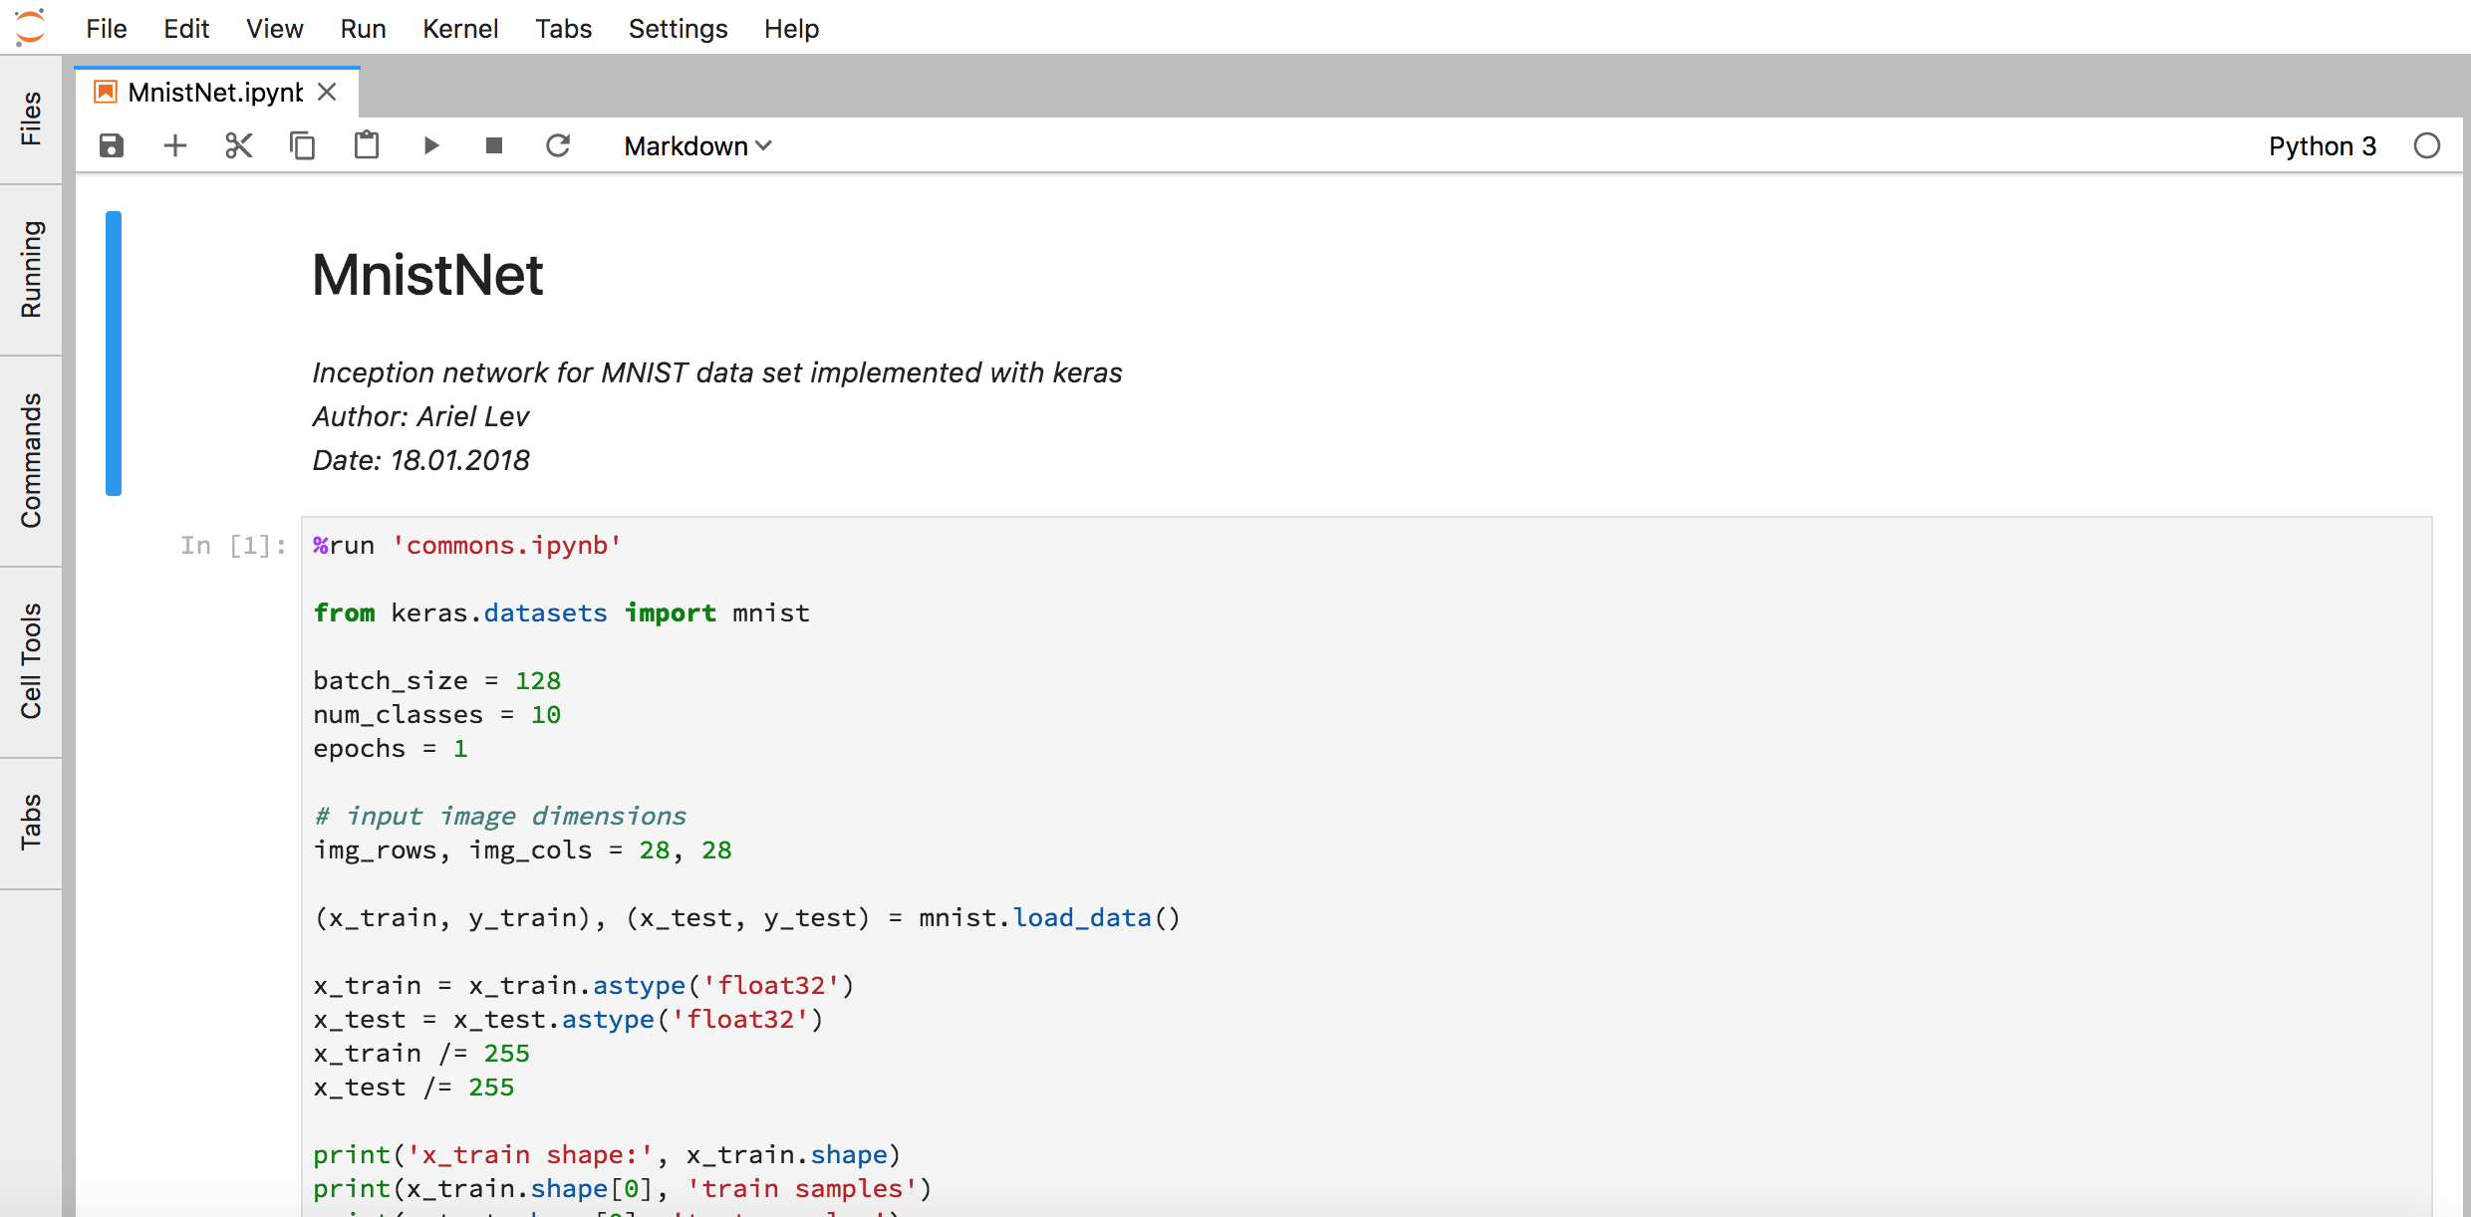Click the kernel status circle indicator
2471x1217 pixels.
(x=2427, y=146)
